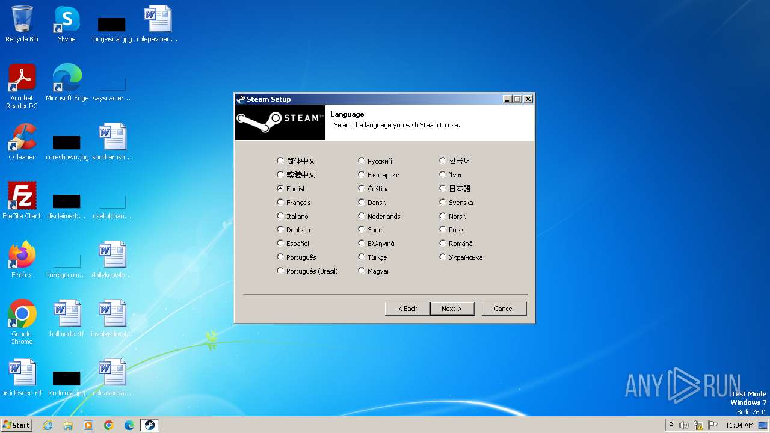
Task: Open releasedsa... Word document
Action: click(112, 378)
